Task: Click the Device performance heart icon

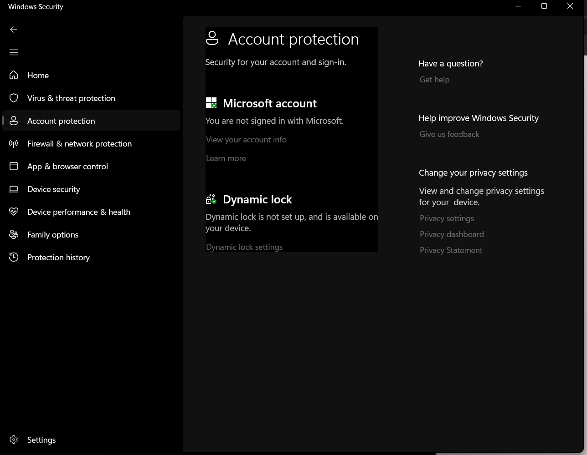Action: tap(14, 212)
